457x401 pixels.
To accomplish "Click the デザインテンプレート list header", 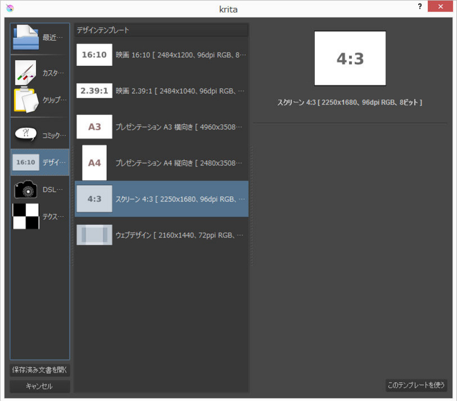I will 162,30.
